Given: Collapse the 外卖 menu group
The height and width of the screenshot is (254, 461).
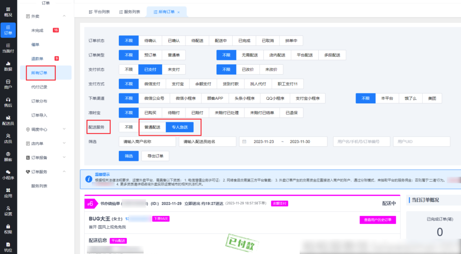Looking at the screenshot, I should tap(64, 16).
